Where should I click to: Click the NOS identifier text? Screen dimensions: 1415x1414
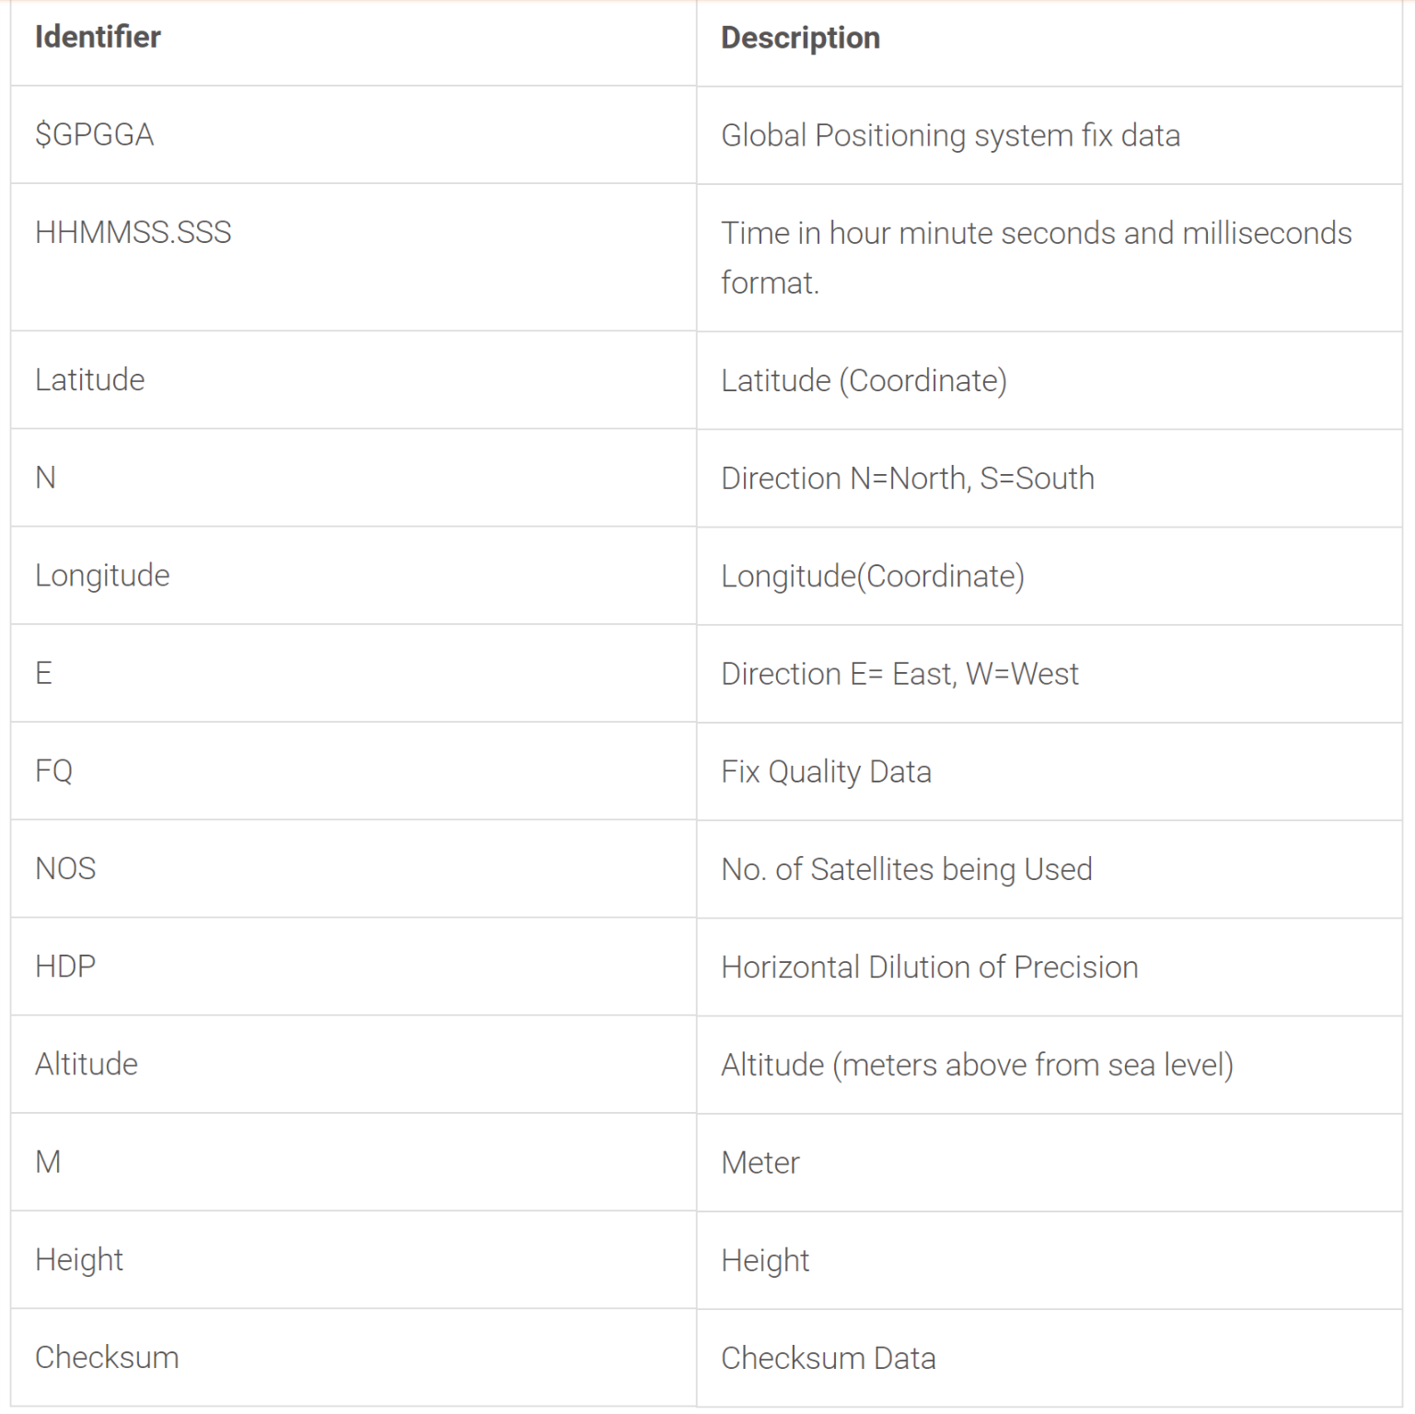[65, 869]
